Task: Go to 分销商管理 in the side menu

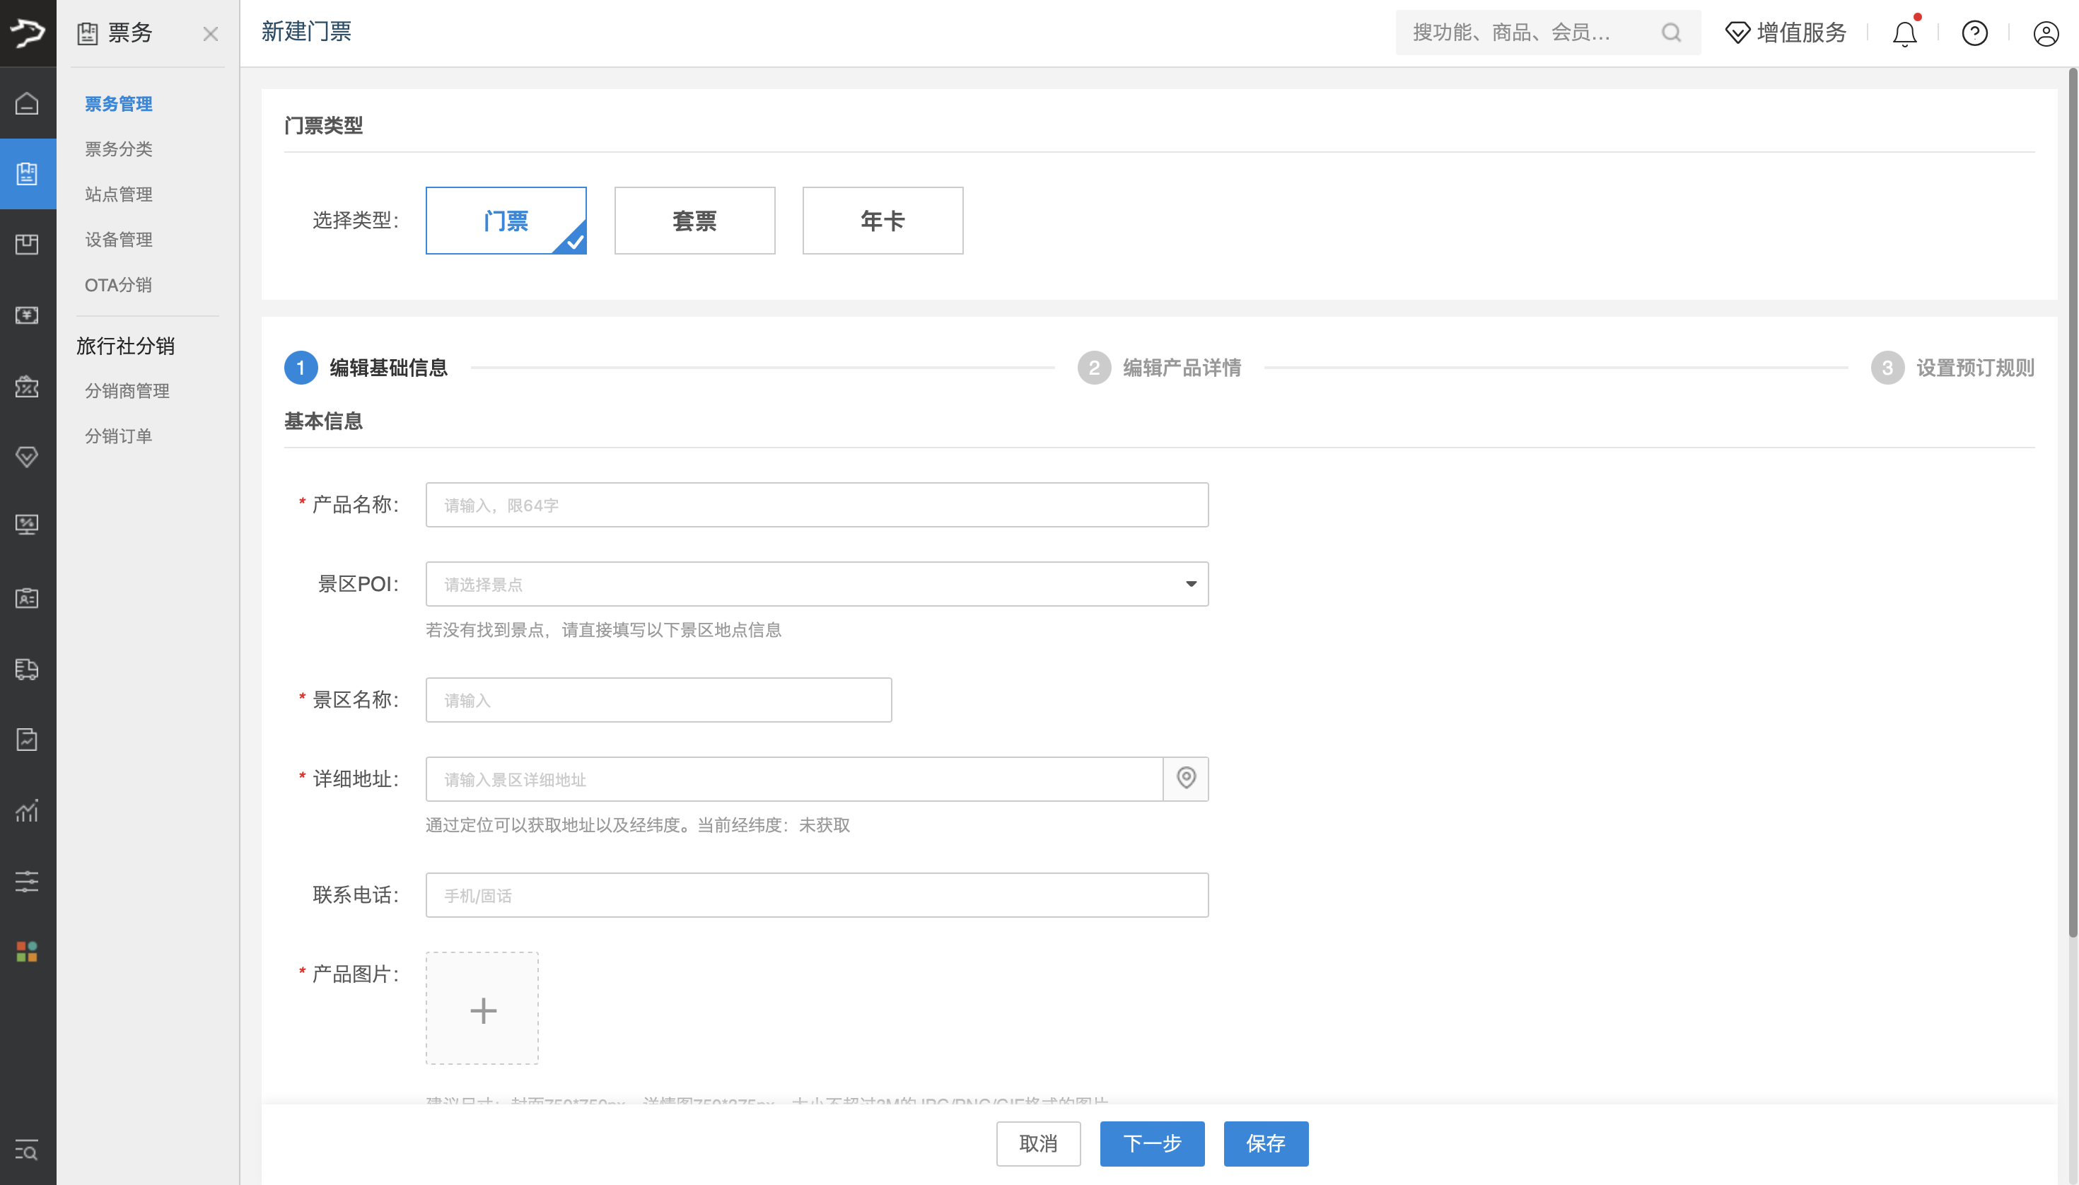Action: [x=127, y=391]
